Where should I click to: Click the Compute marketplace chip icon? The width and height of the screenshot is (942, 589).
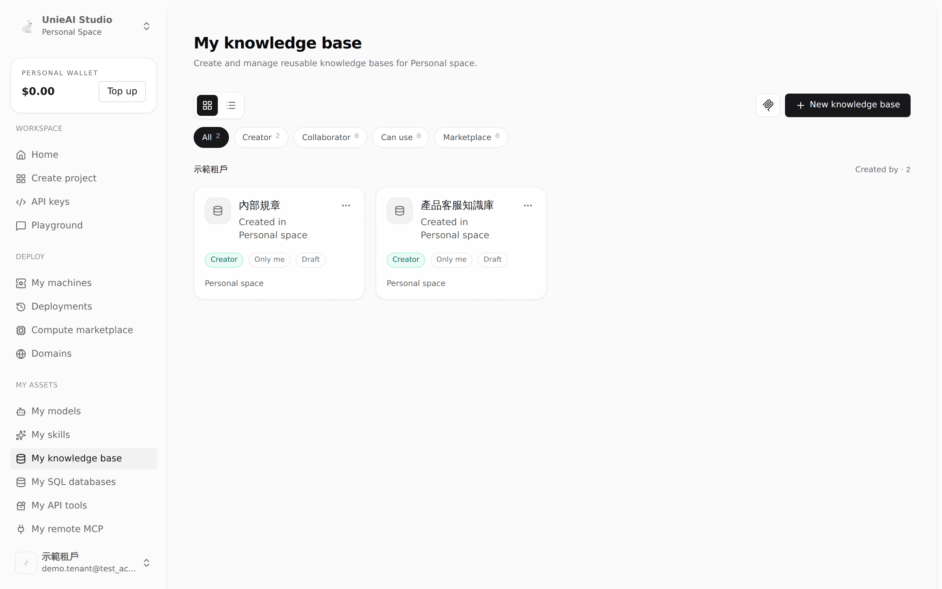[x=21, y=330]
